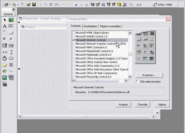Check Microsoft MAPI Controls 6.0 checkbox
The width and height of the screenshot is (185, 133).
point(74,47)
